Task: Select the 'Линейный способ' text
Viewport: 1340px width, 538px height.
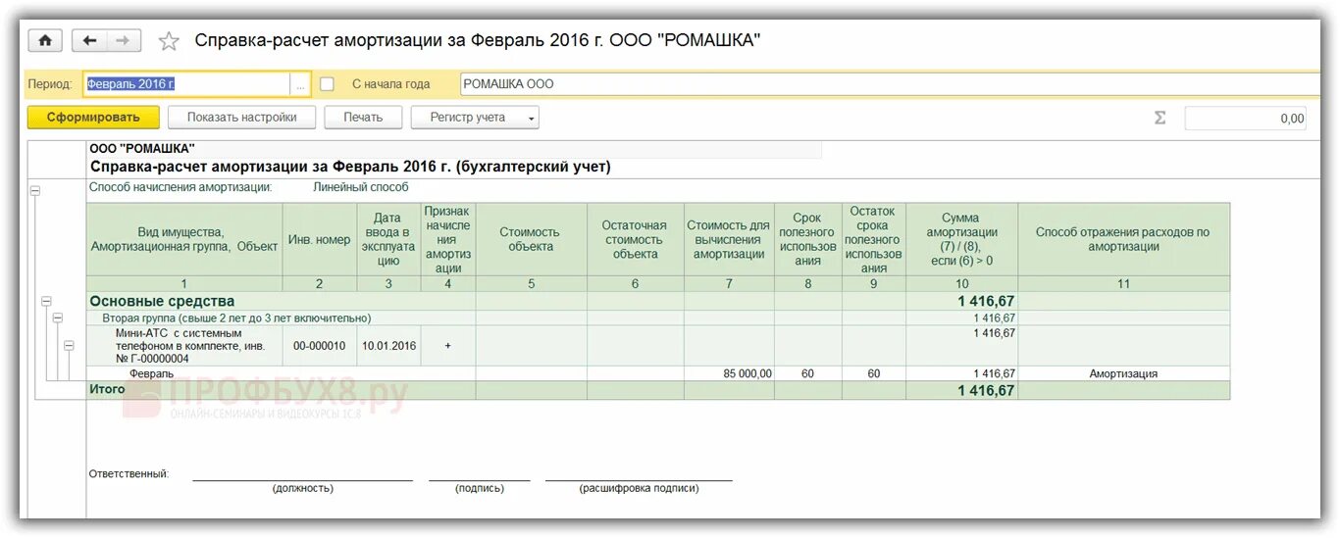Action: 361,186
